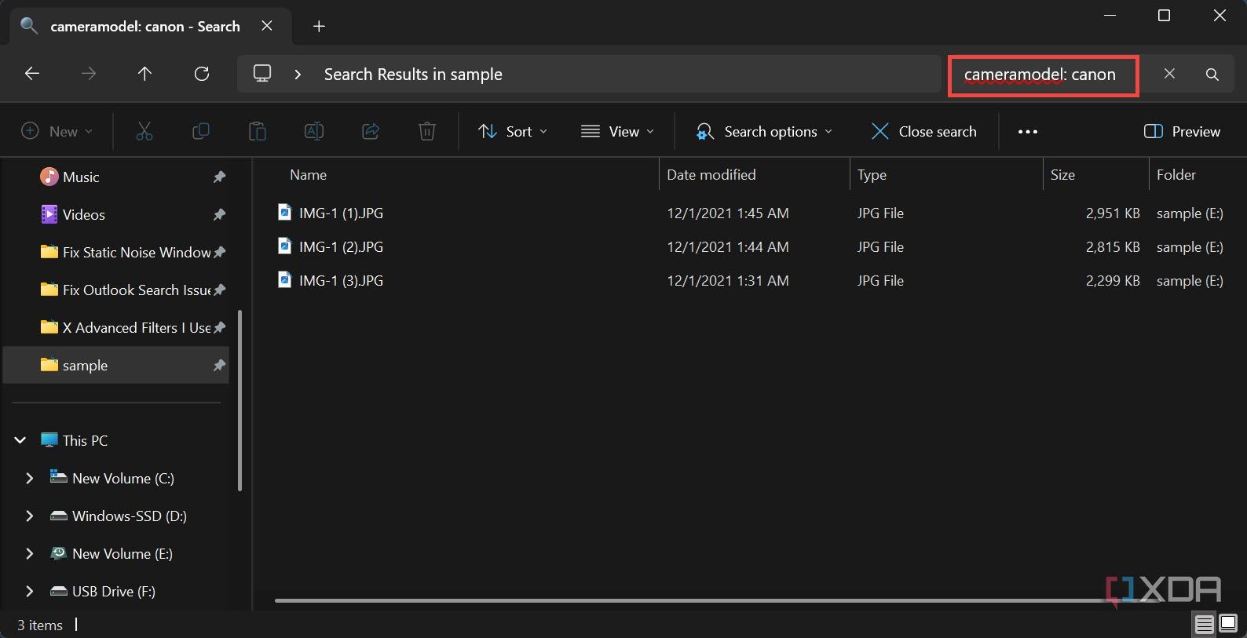Refresh the search results
This screenshot has width=1247, height=638.
202,74
